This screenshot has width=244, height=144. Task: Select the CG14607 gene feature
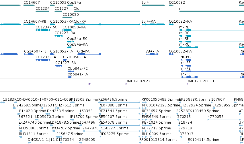[29, 5]
